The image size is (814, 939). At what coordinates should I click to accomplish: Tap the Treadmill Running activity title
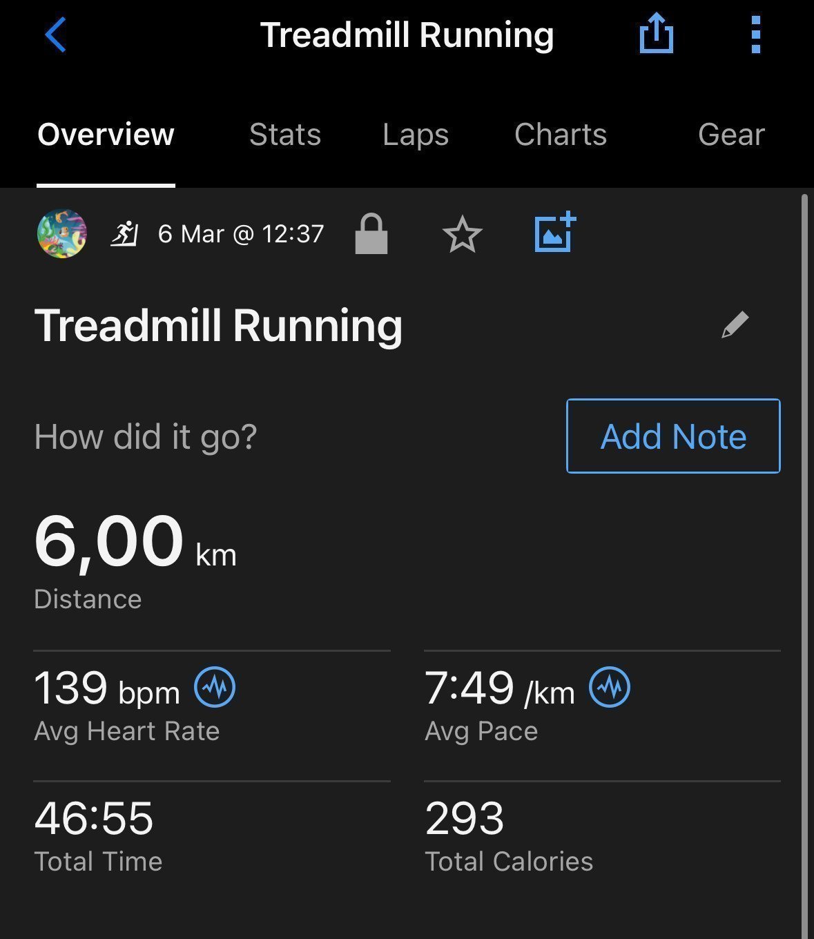(218, 325)
